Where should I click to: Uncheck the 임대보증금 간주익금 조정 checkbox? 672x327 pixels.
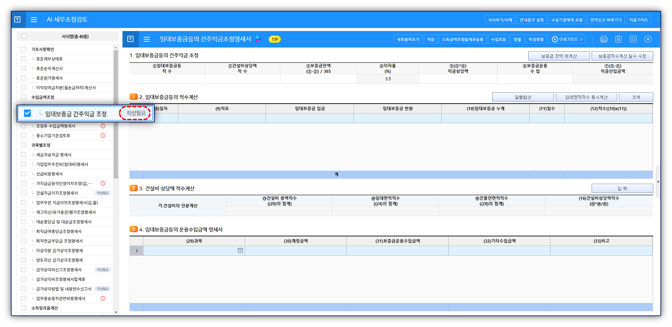tap(28, 113)
